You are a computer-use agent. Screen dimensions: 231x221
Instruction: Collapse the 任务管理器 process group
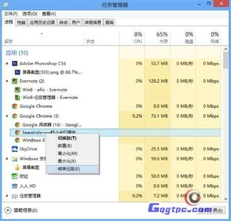pos(7,196)
